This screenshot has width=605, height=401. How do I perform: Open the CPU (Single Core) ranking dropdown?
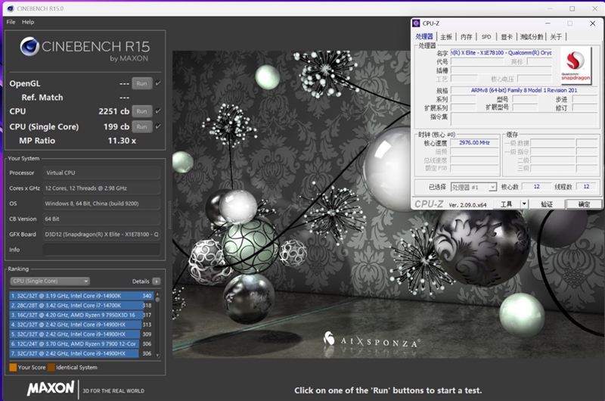[x=50, y=281]
